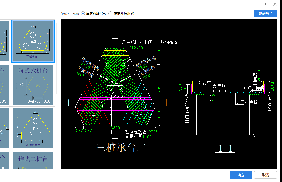Maximize the dialog window

point(267,4)
